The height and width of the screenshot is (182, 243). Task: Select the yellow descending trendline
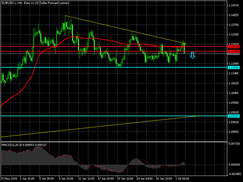122,29
